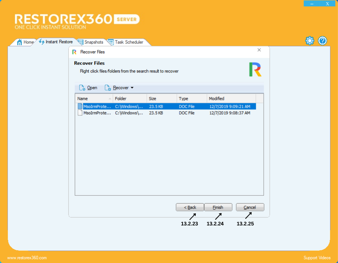Close the RestoreX360 main window
Screen dimensions: 338x263
(327, 4)
